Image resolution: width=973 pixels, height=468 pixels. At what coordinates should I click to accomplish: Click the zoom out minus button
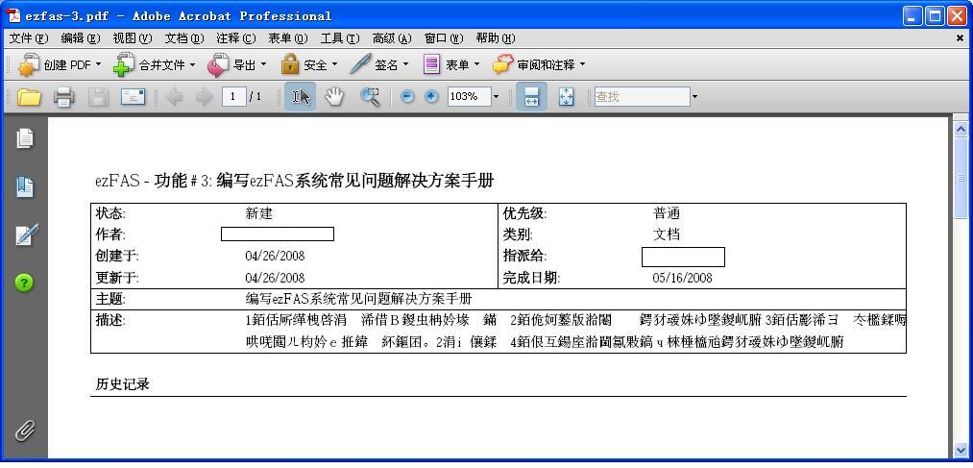[407, 97]
